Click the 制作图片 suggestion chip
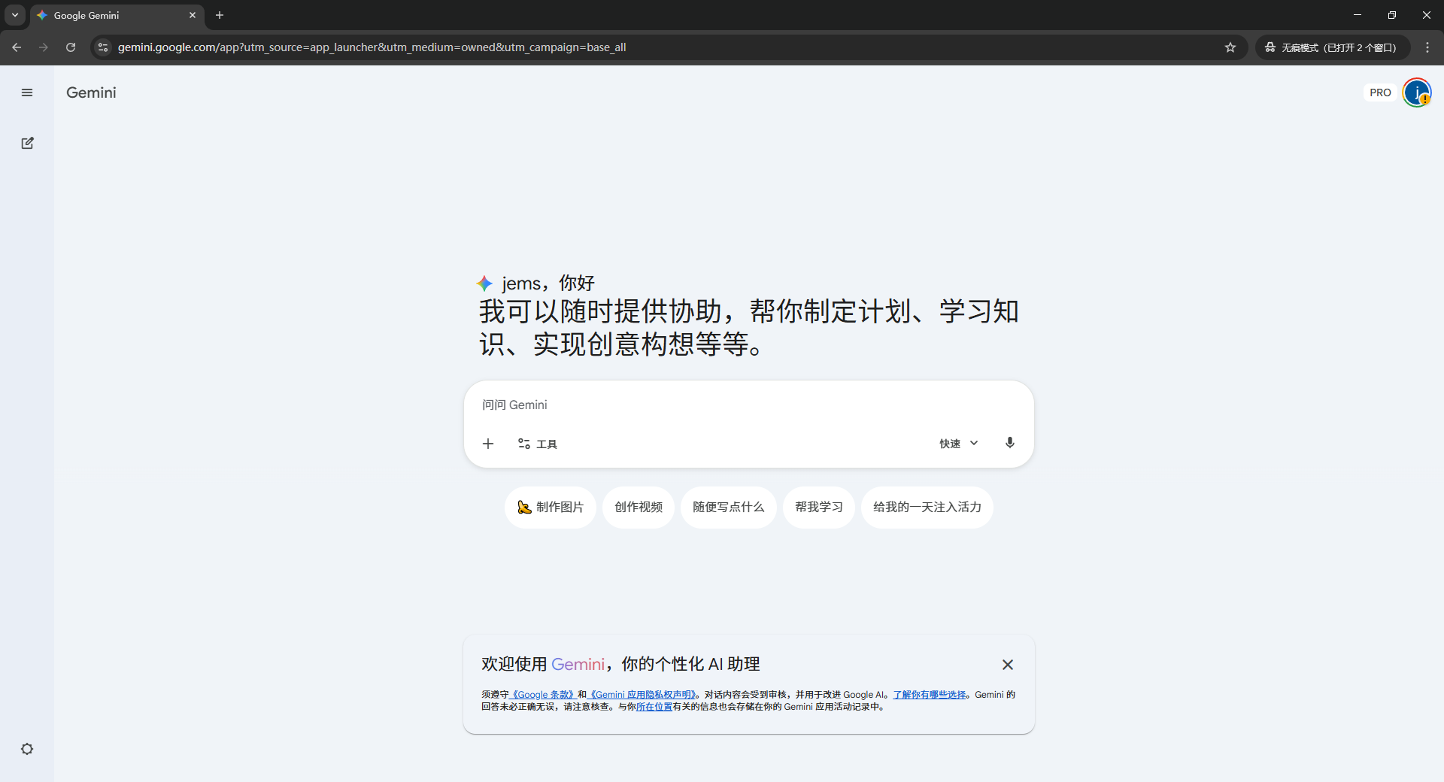1444x782 pixels. [x=550, y=508]
